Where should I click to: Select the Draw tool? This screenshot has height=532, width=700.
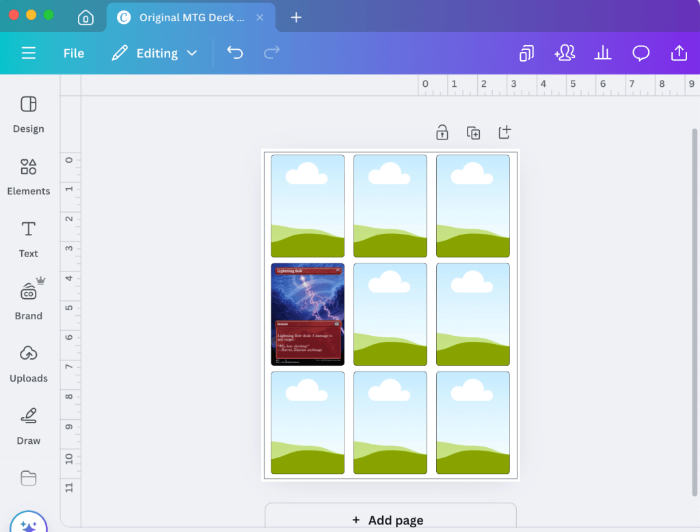click(28, 425)
